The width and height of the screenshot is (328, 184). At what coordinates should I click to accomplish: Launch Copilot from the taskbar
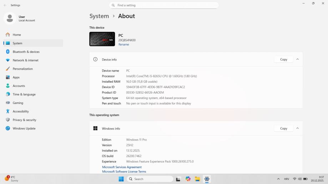pos(188,179)
